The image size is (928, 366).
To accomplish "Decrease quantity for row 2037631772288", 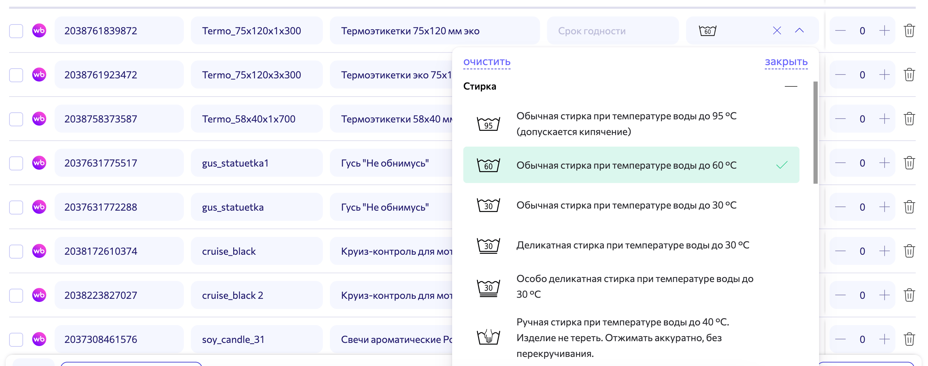I will (840, 207).
